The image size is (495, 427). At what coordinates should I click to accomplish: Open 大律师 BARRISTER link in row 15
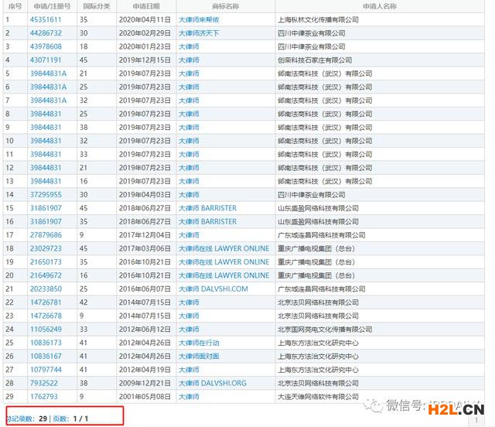pos(208,208)
